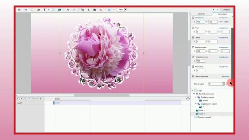
Task: Toggle the Размытие checkbox
Action: click(x=193, y=66)
